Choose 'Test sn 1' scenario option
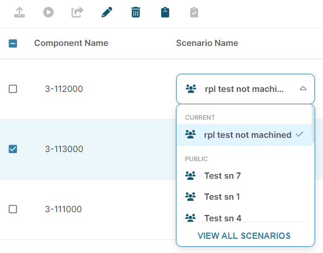The width and height of the screenshot is (323, 253). [x=244, y=197]
